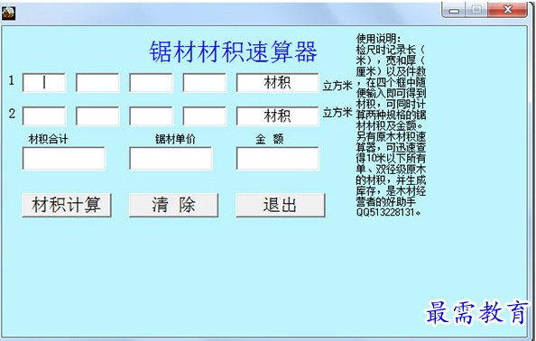Click the 材积合计 label

[x=48, y=139]
